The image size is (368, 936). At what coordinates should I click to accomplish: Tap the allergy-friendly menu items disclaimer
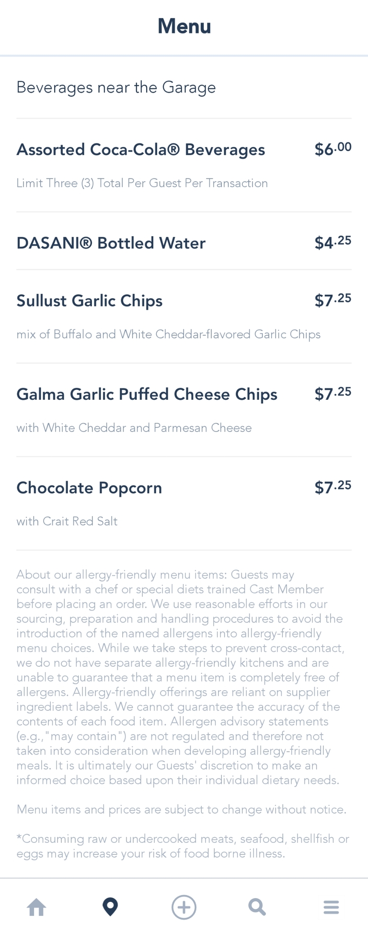pyautogui.click(x=180, y=677)
